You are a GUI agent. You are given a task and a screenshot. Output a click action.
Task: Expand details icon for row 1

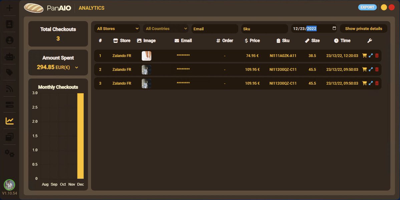click(x=371, y=56)
